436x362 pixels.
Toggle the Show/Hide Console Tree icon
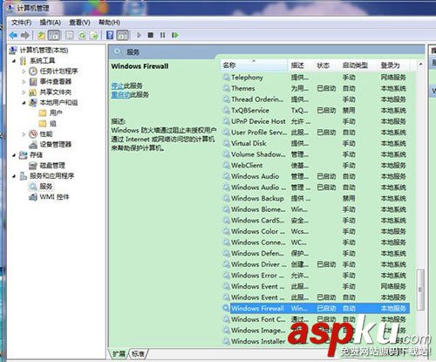[x=54, y=35]
